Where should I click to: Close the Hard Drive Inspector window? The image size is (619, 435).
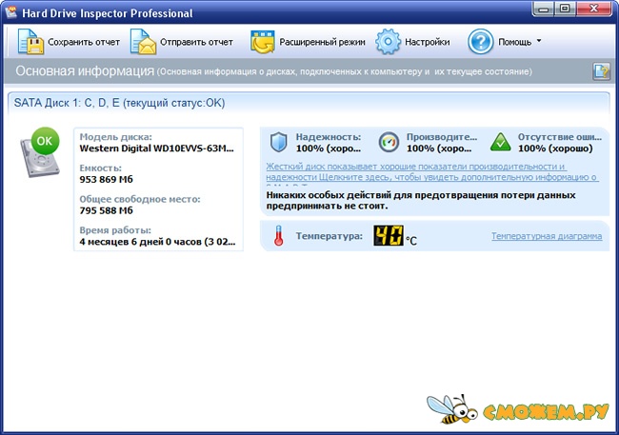click(594, 9)
